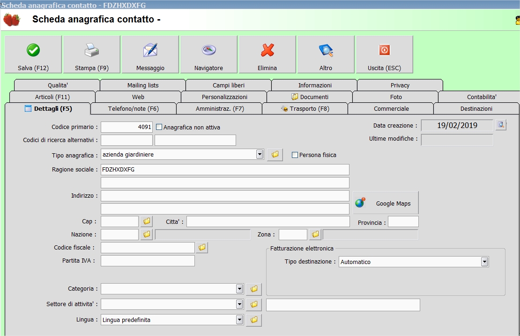Click folder icon next to Settore di attivita'
The height and width of the screenshot is (336, 520).
[x=254, y=304]
